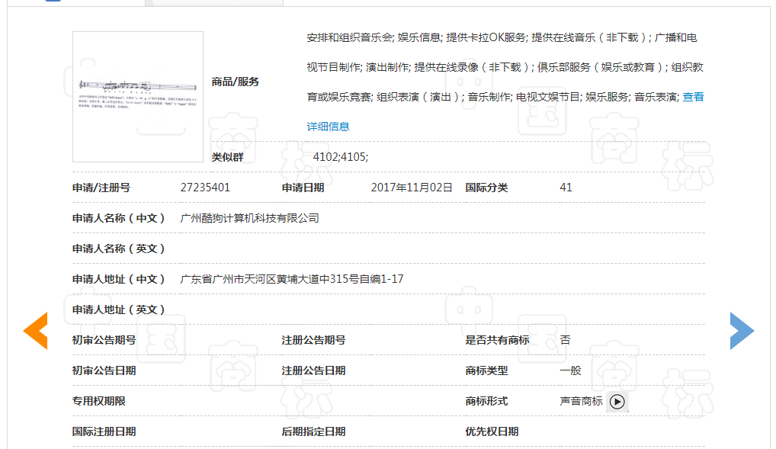Select applicant name 广州酷狗计算机科技有限公司
This screenshot has height=449, width=776.
(x=249, y=218)
